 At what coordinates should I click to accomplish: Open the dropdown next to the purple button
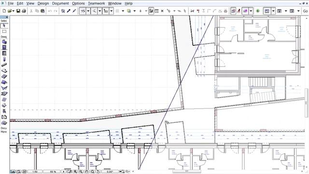[x=251, y=11]
